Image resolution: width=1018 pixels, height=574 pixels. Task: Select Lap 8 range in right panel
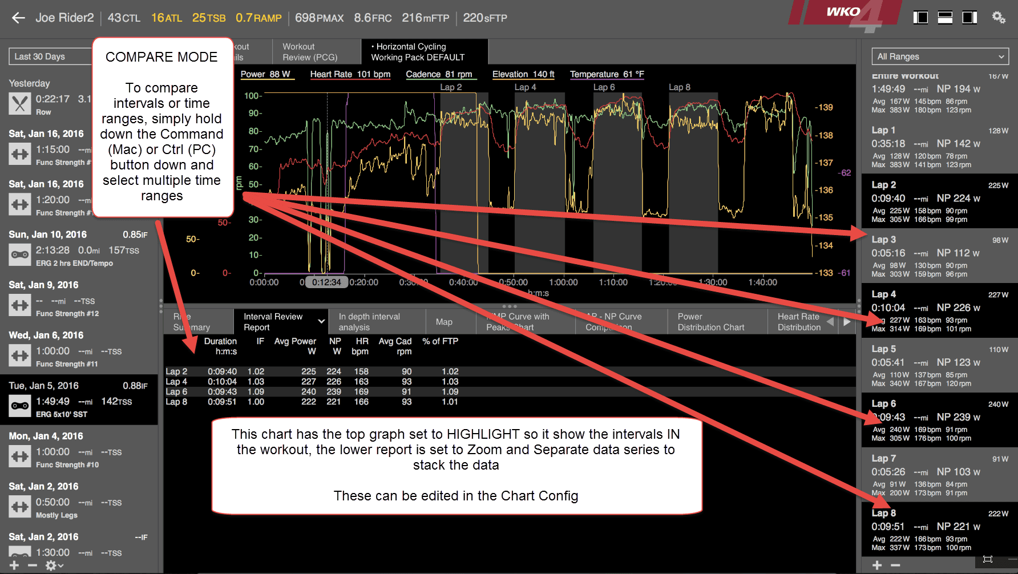point(939,530)
